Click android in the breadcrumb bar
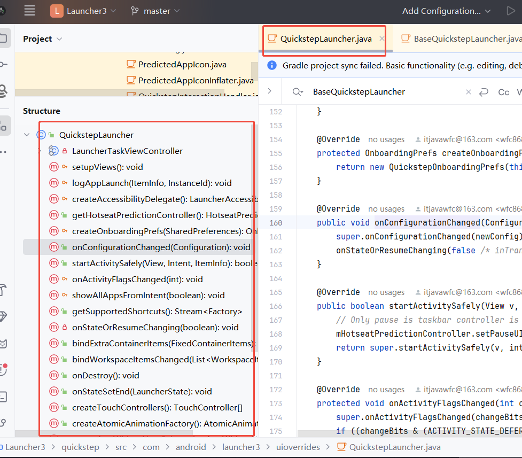This screenshot has width=522, height=458. point(191,447)
